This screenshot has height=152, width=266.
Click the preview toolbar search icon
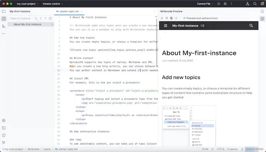pos(176,18)
